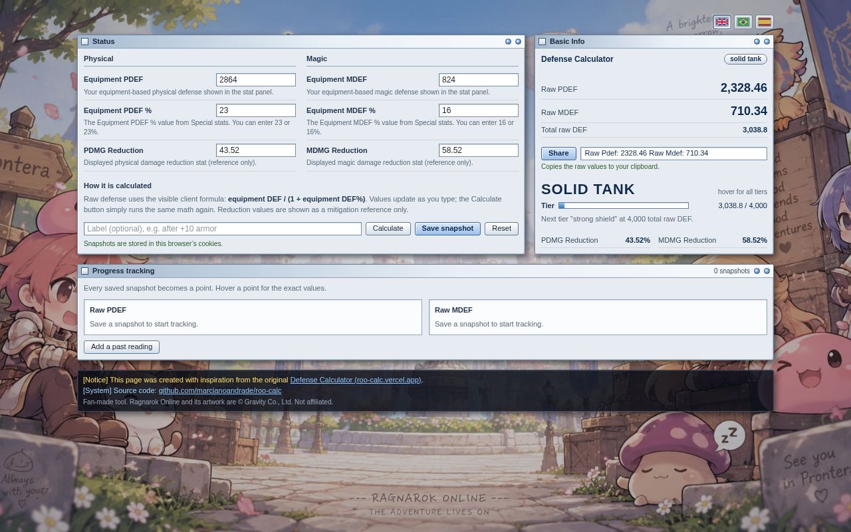Select the PDMG Reduction input field

tap(256, 150)
